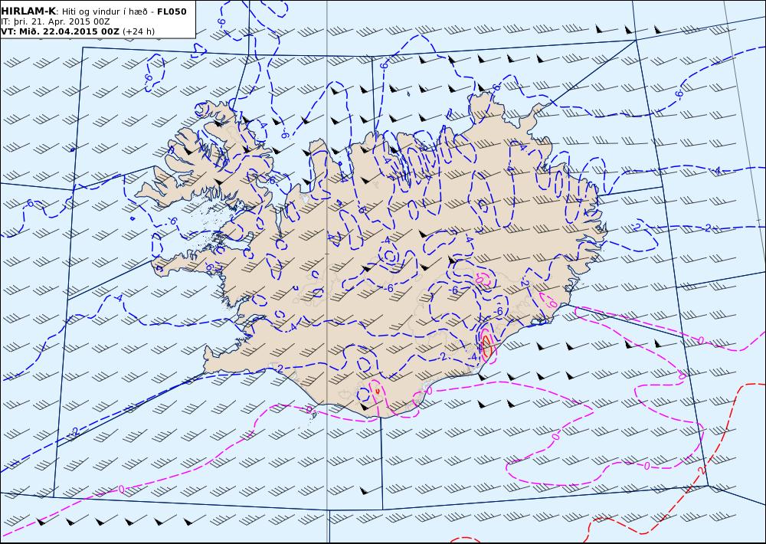The height and width of the screenshot is (544, 766).
Task: Click the red dashed contour's 2 label
Action: point(702,470)
